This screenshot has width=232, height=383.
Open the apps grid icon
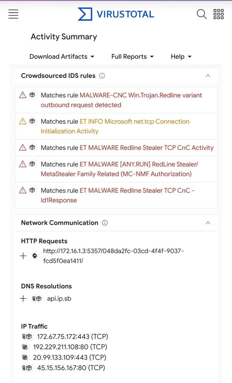tap(219, 14)
